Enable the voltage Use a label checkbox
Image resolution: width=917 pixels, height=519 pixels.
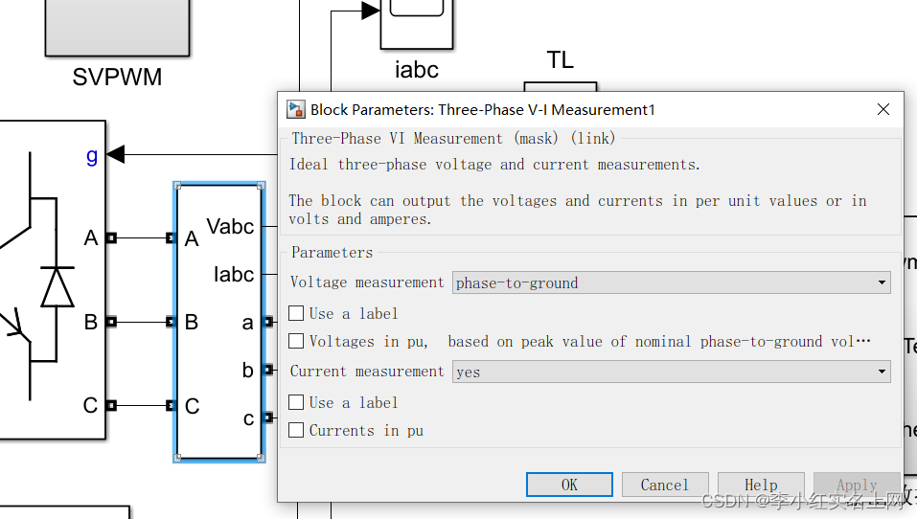pyautogui.click(x=297, y=313)
